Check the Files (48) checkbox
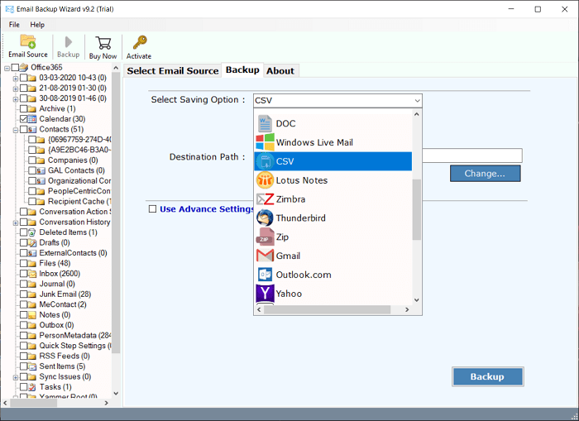The image size is (579, 421). (23, 263)
